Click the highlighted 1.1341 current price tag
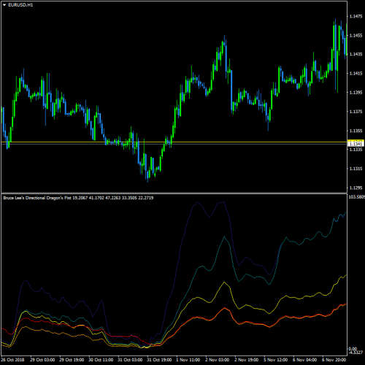The height and width of the screenshot is (365, 365). pos(356,144)
